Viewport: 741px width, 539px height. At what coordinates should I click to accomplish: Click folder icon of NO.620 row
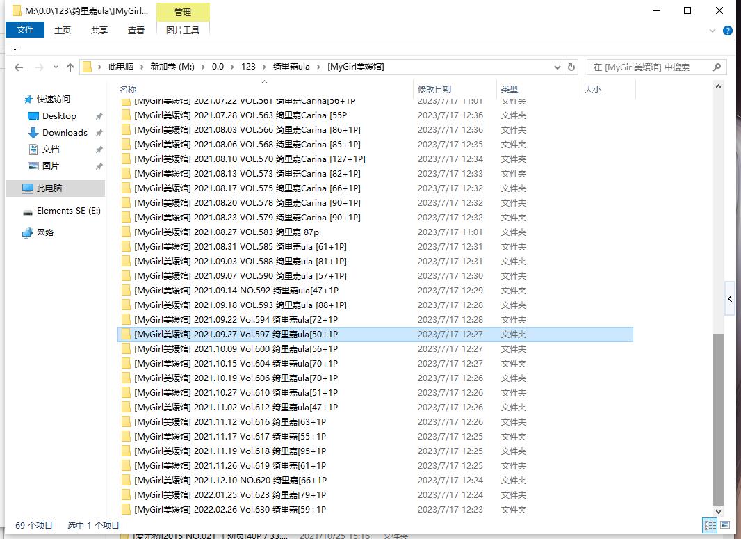[126, 481]
